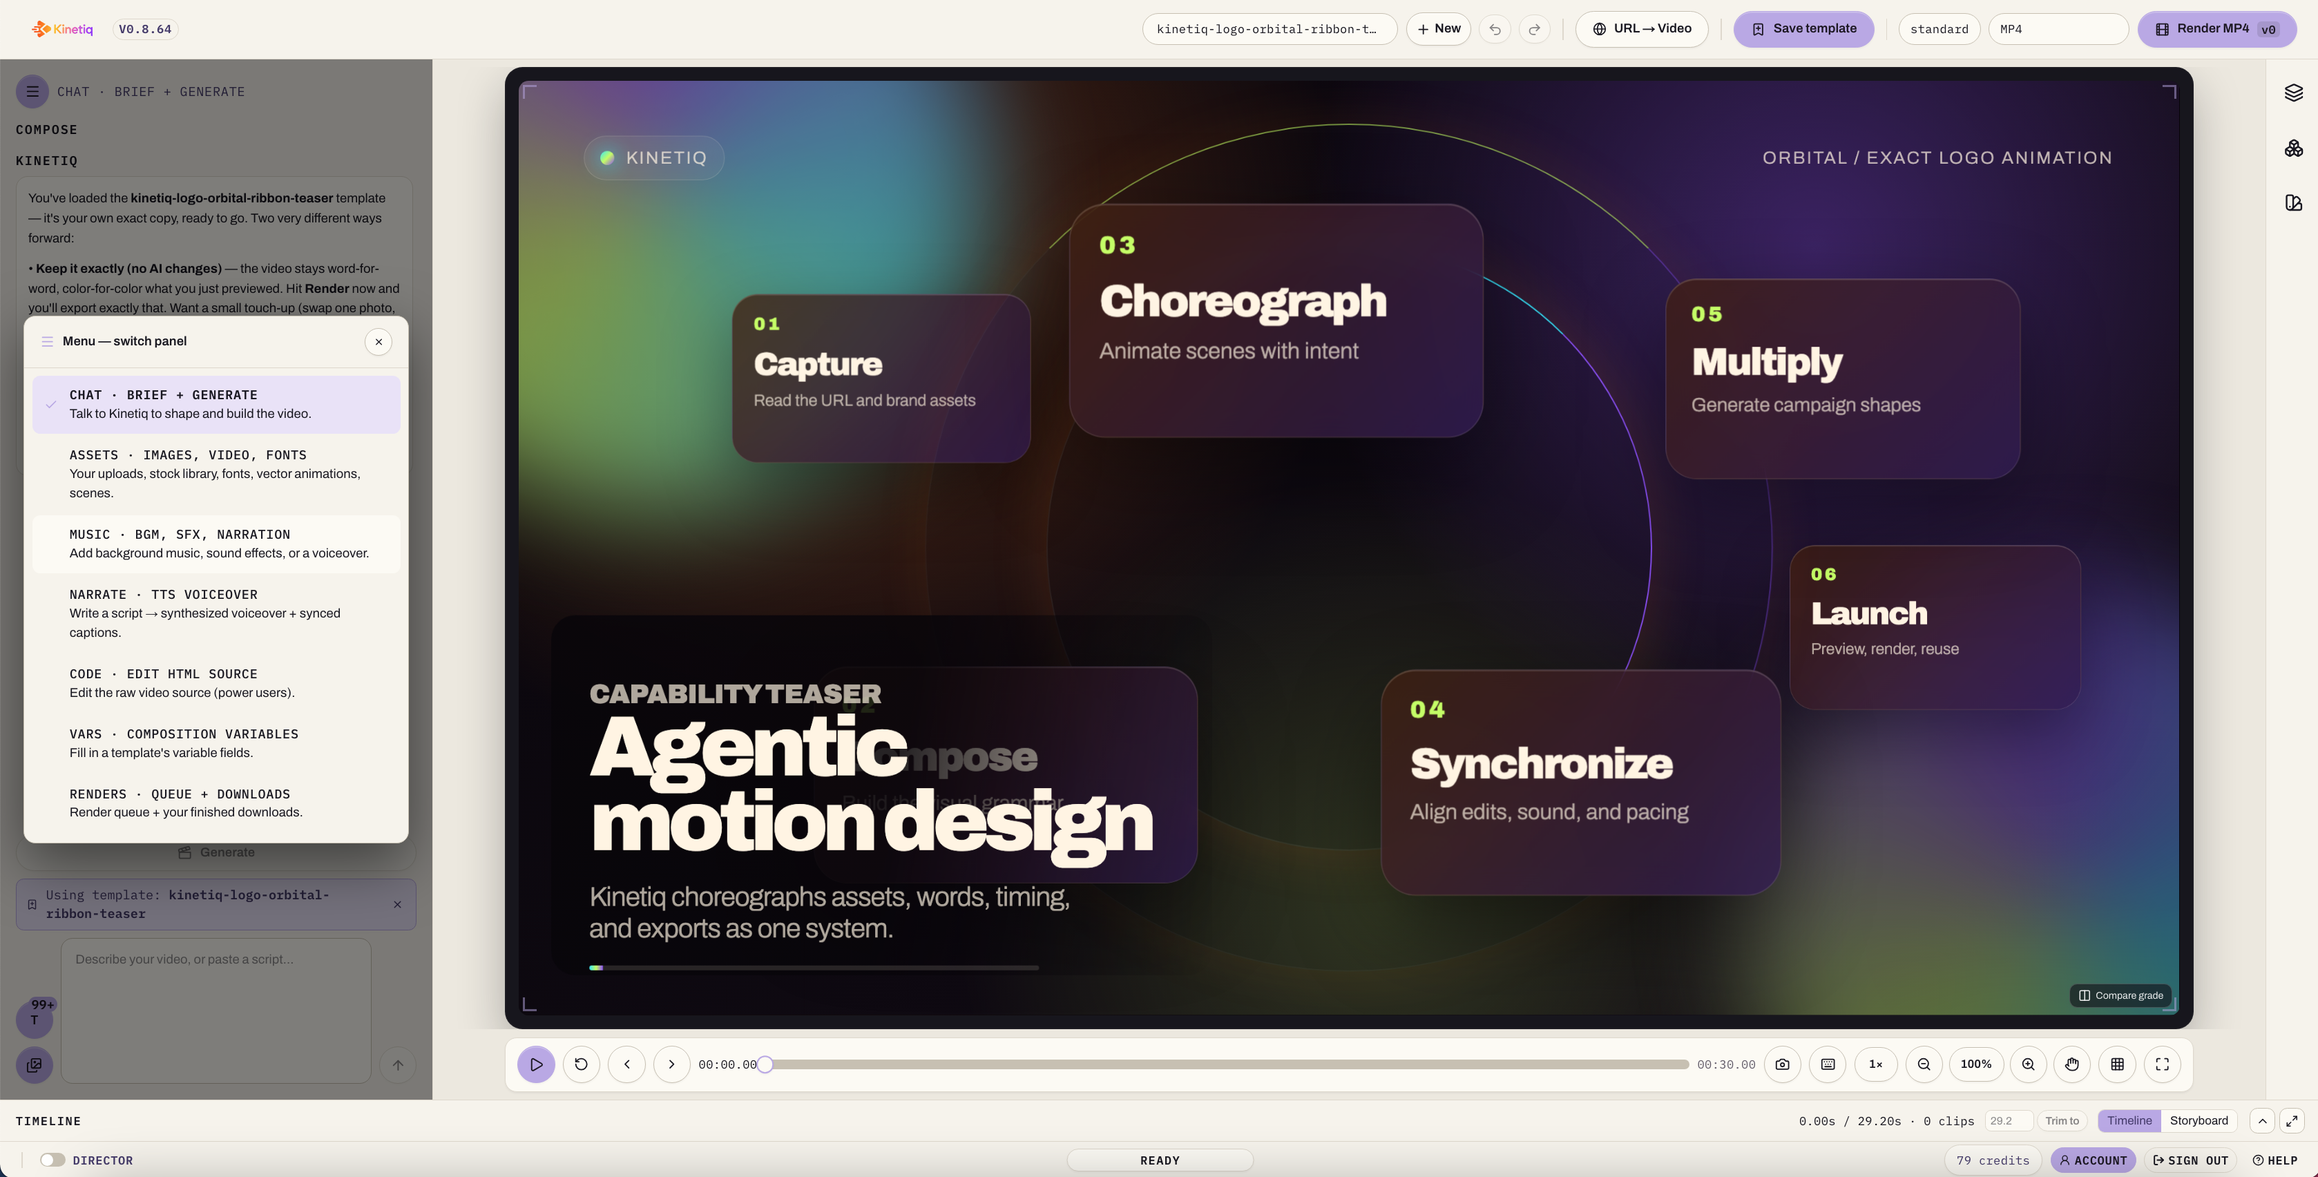Click the V0.8.64 version badge

(x=145, y=29)
